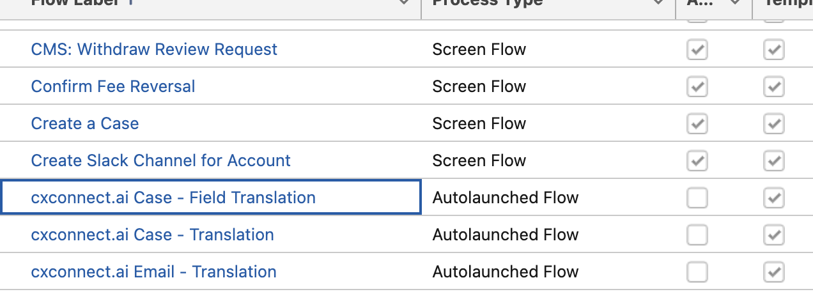Toggle Templ… column checkbox for Create Slack Channel row
This screenshot has height=294, width=813.
774,161
